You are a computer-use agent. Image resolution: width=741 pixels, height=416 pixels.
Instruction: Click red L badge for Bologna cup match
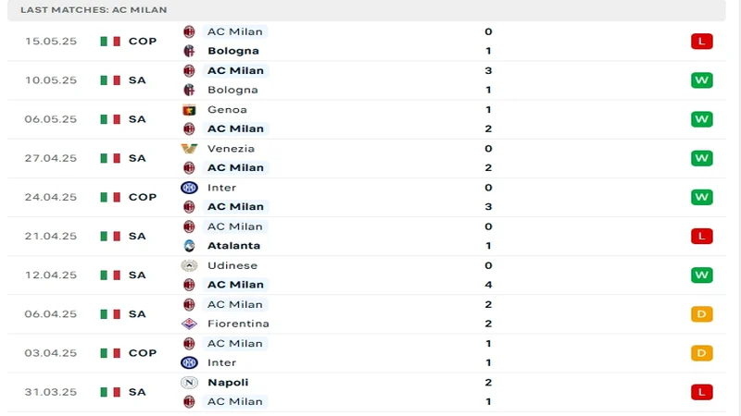(x=701, y=42)
